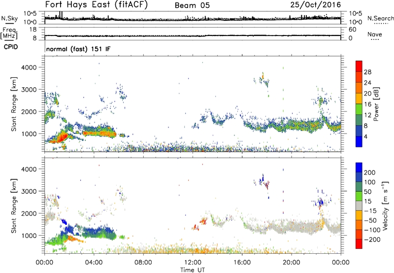Click the "N.Search" legend label
The image size is (394, 273).
pos(380,18)
